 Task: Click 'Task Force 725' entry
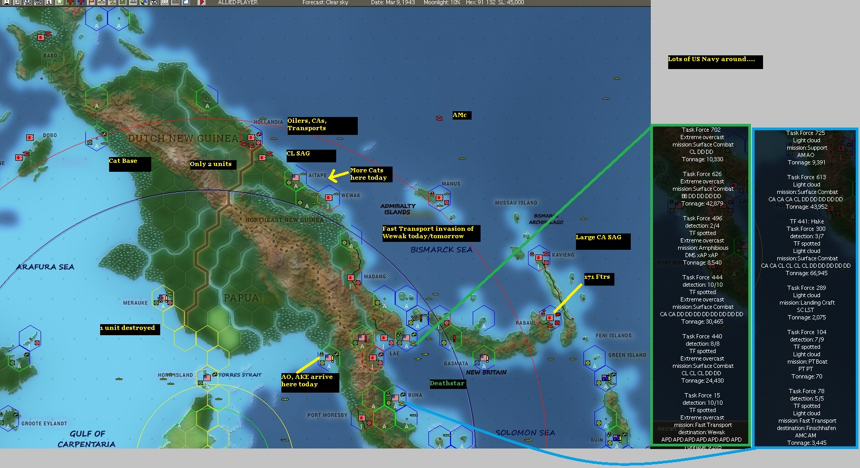(x=806, y=133)
